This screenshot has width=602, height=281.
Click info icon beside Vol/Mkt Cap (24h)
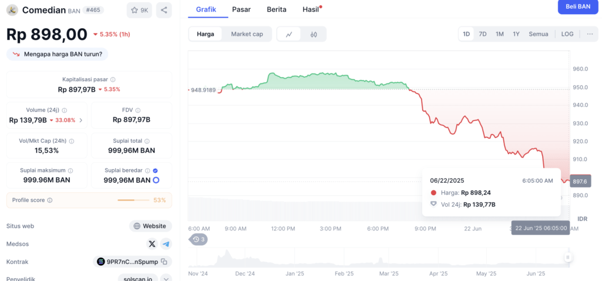click(x=71, y=141)
